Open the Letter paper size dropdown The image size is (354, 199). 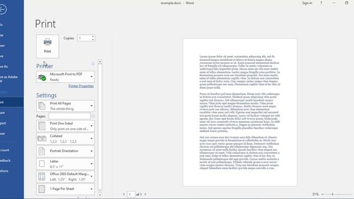65,164
